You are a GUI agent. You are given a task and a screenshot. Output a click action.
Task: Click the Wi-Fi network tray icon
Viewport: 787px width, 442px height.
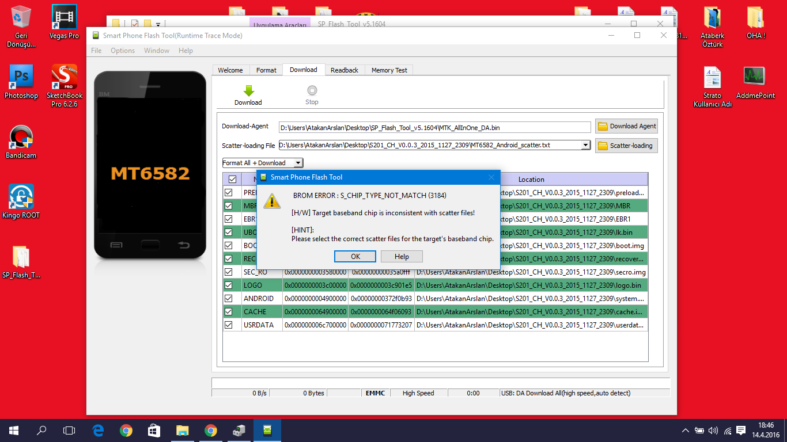click(x=727, y=430)
